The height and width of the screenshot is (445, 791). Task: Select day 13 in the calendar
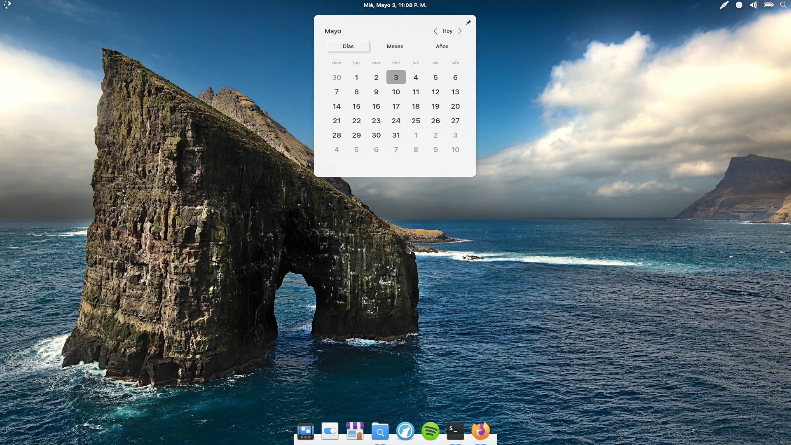455,92
